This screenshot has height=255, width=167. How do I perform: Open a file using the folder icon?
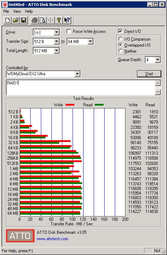click(16, 20)
